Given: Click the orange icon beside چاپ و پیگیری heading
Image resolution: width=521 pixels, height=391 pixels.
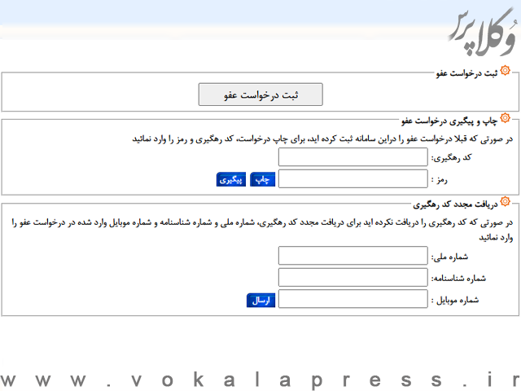Looking at the screenshot, I should coord(505,117).
